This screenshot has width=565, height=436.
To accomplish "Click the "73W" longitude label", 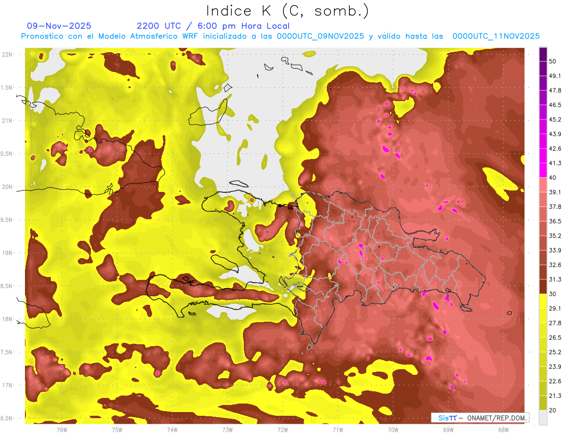I will [x=227, y=430].
